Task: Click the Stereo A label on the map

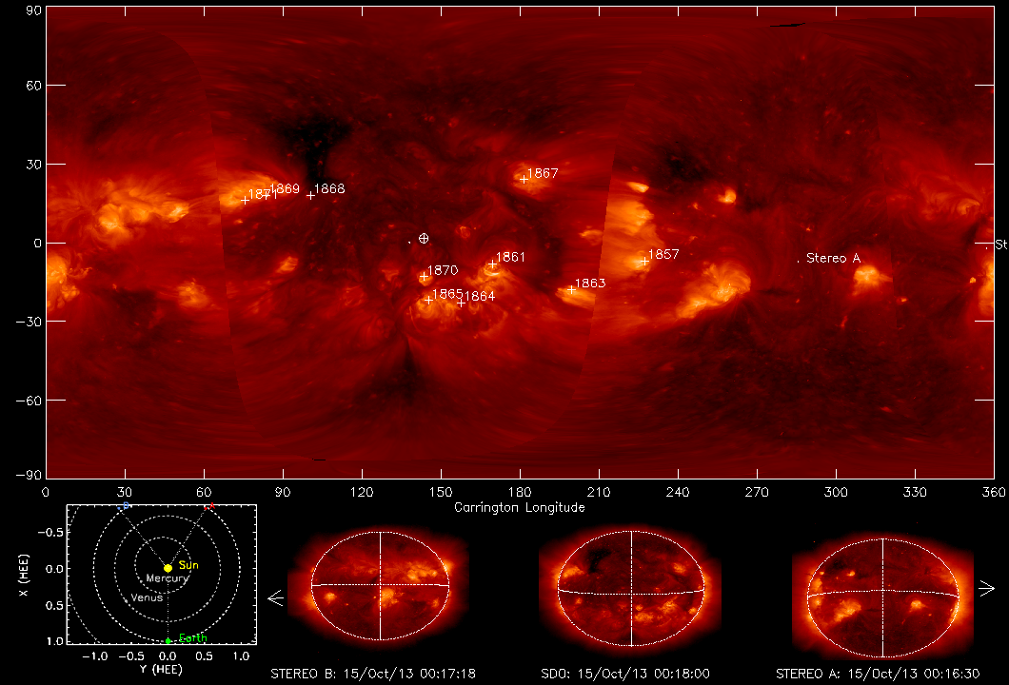Action: 833,259
